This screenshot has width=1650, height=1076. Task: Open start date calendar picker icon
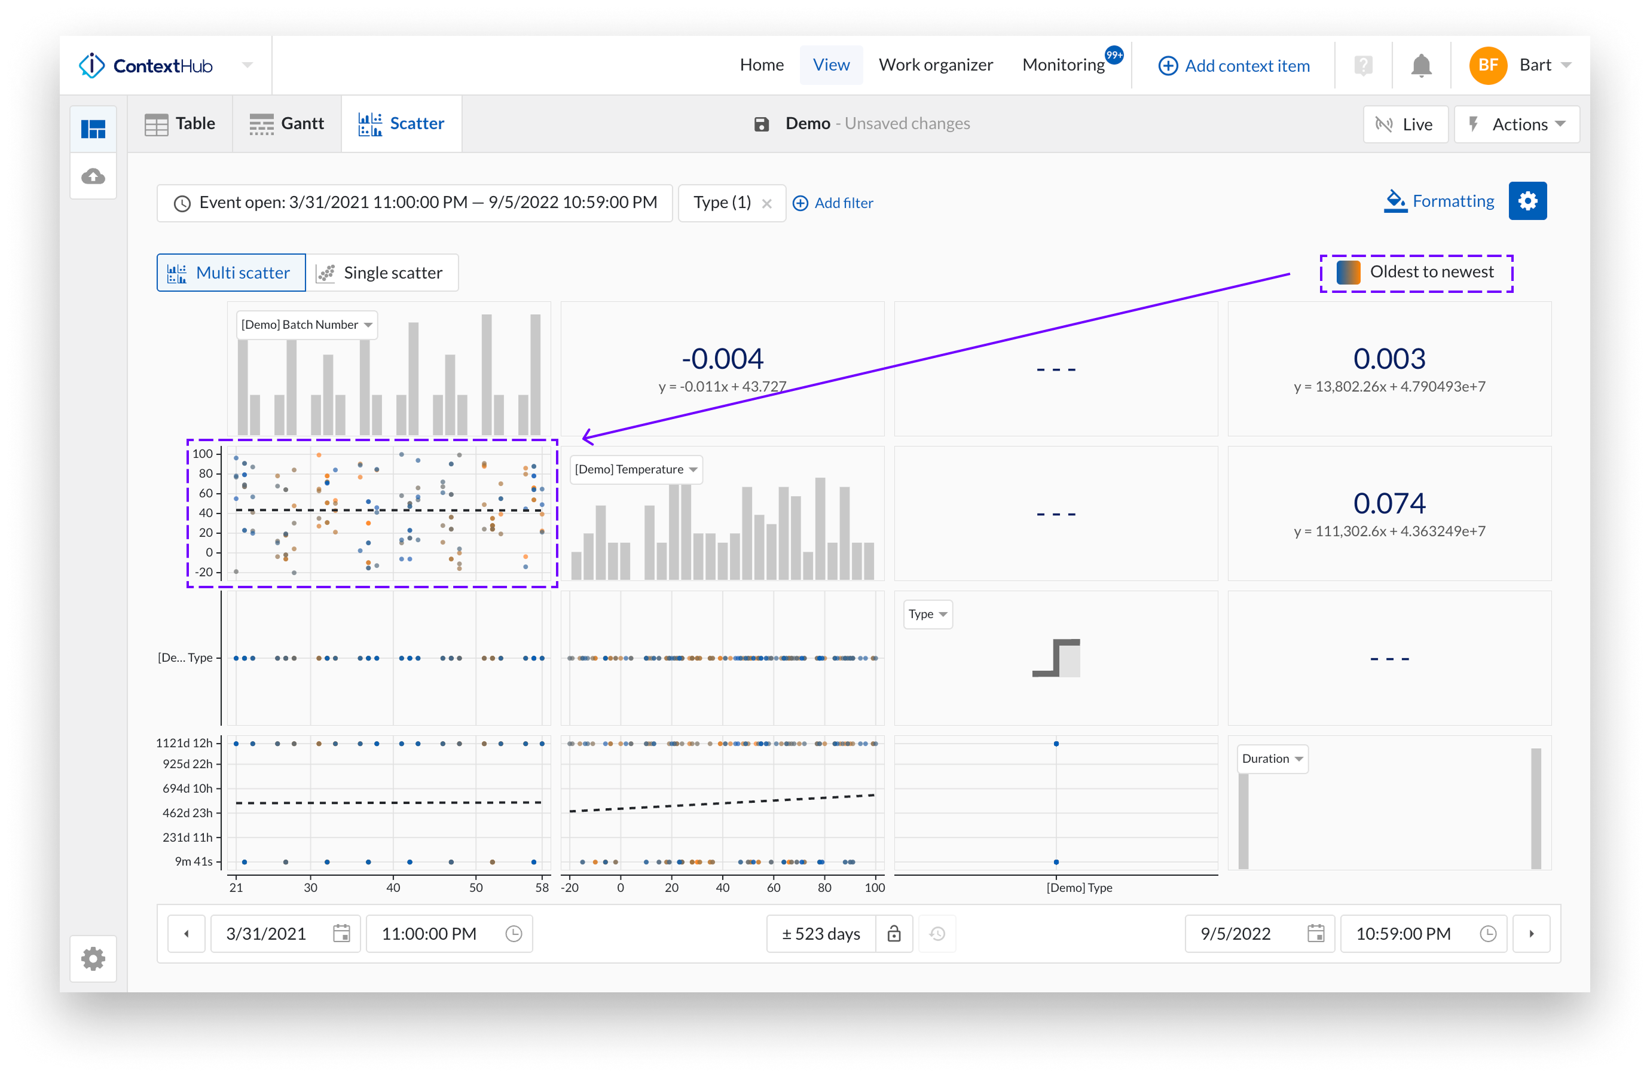tap(341, 933)
